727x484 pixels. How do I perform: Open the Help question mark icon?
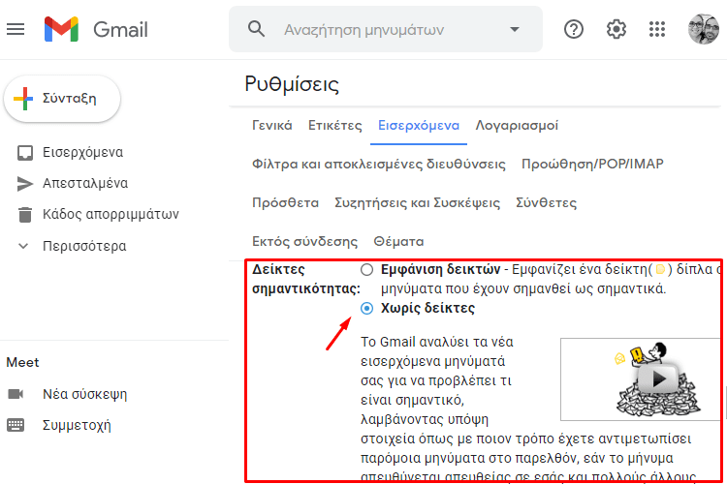pyautogui.click(x=574, y=30)
